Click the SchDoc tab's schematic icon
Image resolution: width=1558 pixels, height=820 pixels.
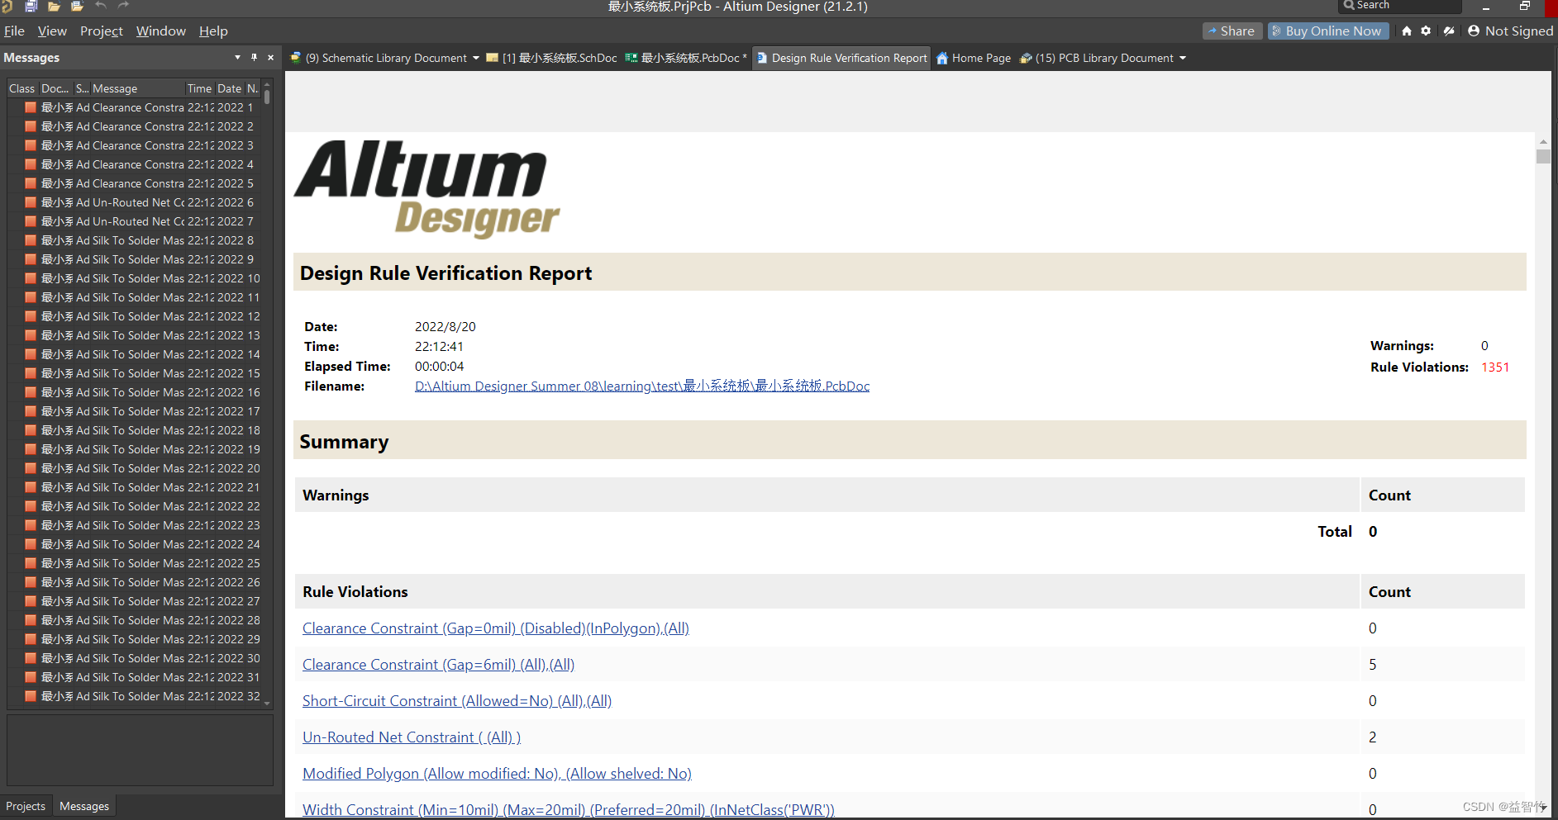coord(493,58)
